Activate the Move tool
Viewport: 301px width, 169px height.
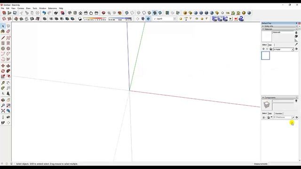3,66
